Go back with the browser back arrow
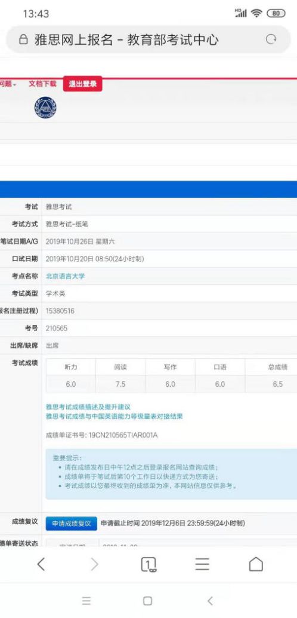Viewport: 297px width, 618px height. coord(41,564)
